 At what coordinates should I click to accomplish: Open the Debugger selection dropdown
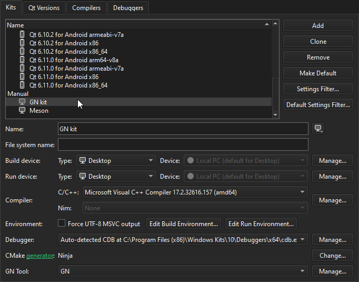[x=183, y=240]
